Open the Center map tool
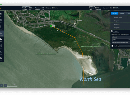Image resolution: width=130 pixels, height=95 pixels. (x=1, y=59)
